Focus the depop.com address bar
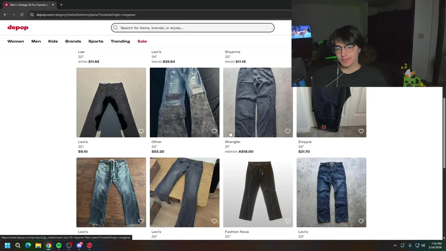 pyautogui.click(x=160, y=15)
